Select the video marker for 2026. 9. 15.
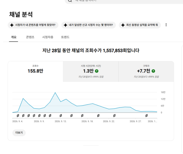The image size is (183, 154). (71, 116)
